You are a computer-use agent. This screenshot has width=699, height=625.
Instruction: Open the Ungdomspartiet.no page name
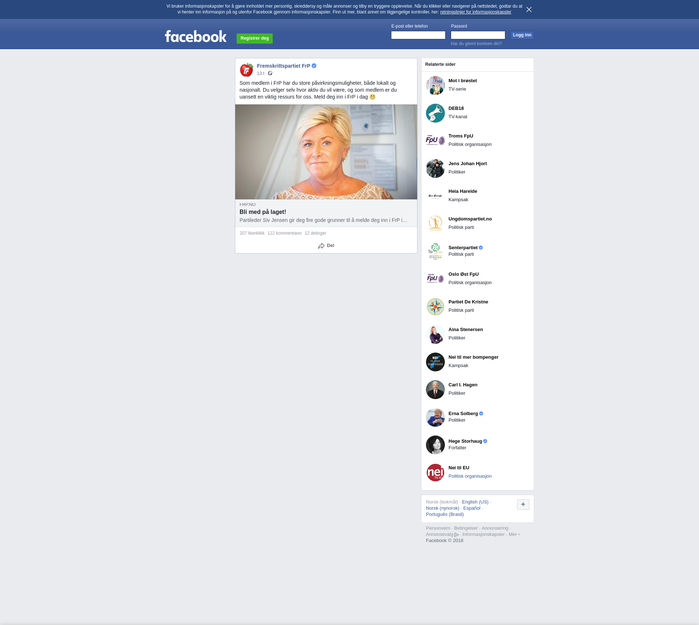(470, 219)
